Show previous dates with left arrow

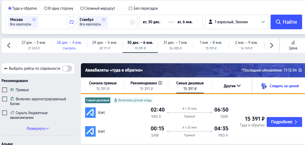pos(9,45)
